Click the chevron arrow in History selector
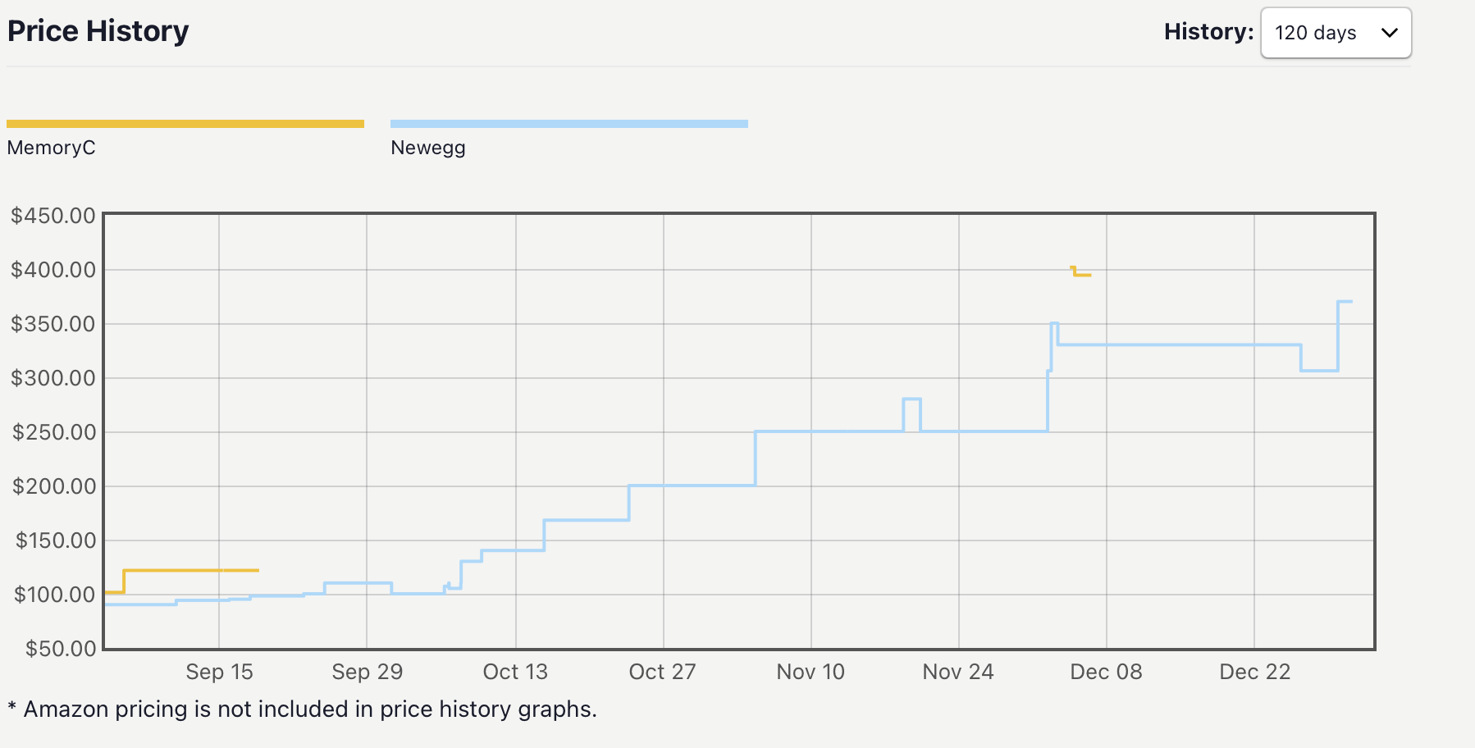This screenshot has width=1475, height=748. coord(1389,33)
